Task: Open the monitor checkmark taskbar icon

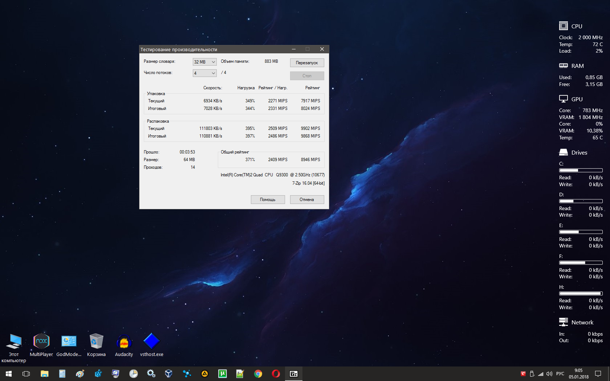Action: tap(115, 374)
